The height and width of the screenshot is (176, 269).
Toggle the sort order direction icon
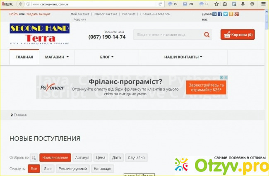click(34, 157)
